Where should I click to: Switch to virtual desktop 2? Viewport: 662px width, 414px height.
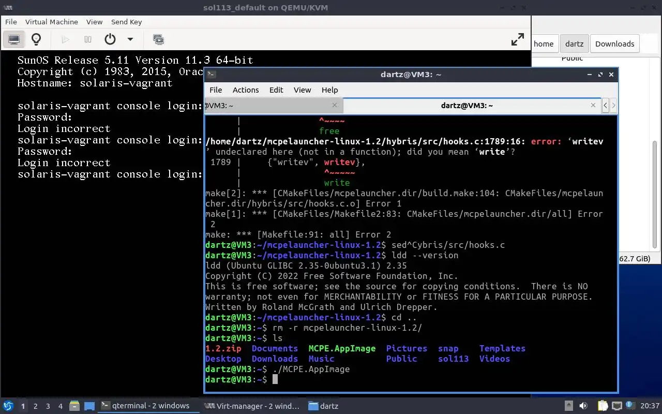tap(36, 406)
